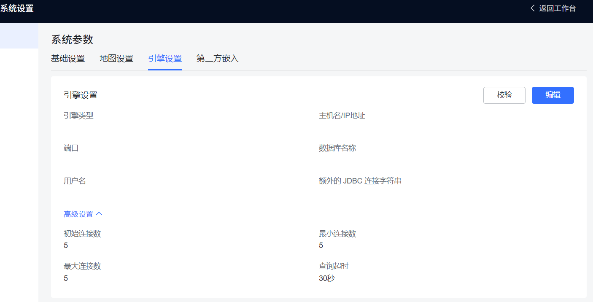Select the highlighted item in left sidebar
This screenshot has height=302, width=593.
click(x=19, y=36)
